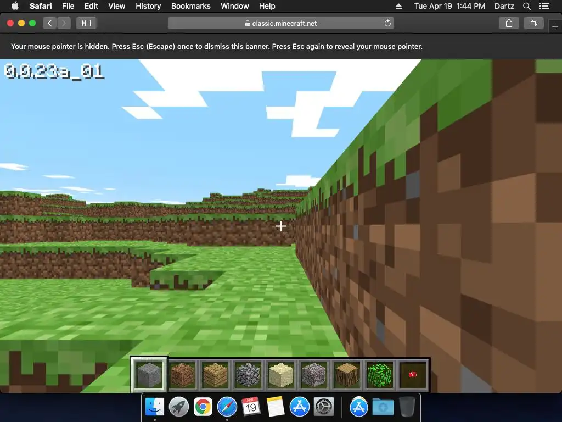Open the Bookmarks menu

[190, 6]
